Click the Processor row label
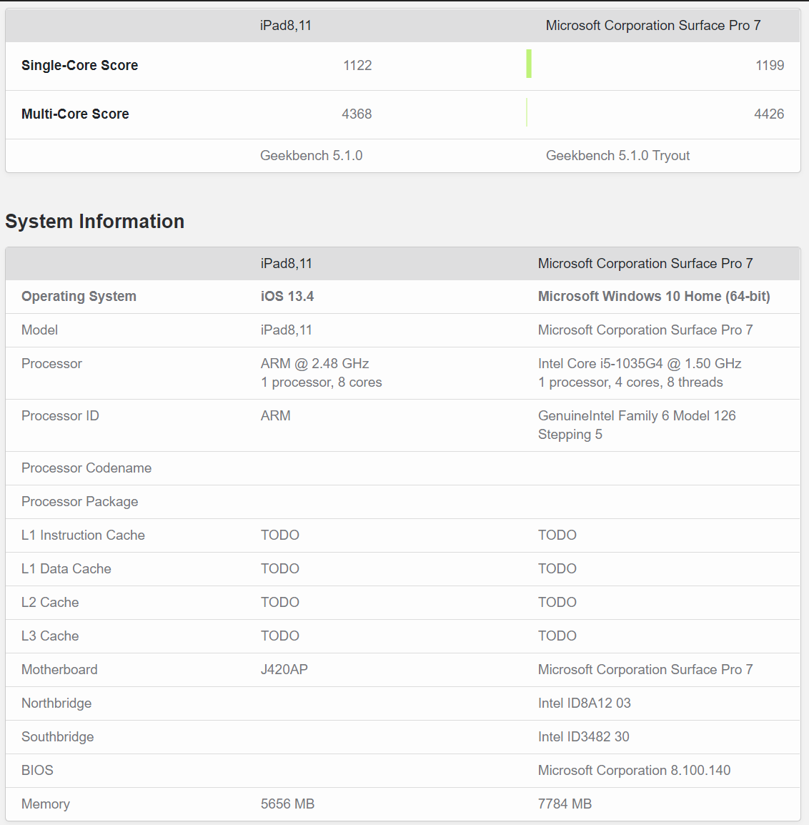Screen dimensions: 809x825 click(x=51, y=364)
